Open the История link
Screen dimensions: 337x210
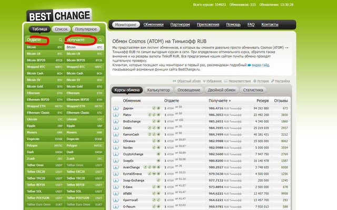pyautogui.click(x=263, y=81)
